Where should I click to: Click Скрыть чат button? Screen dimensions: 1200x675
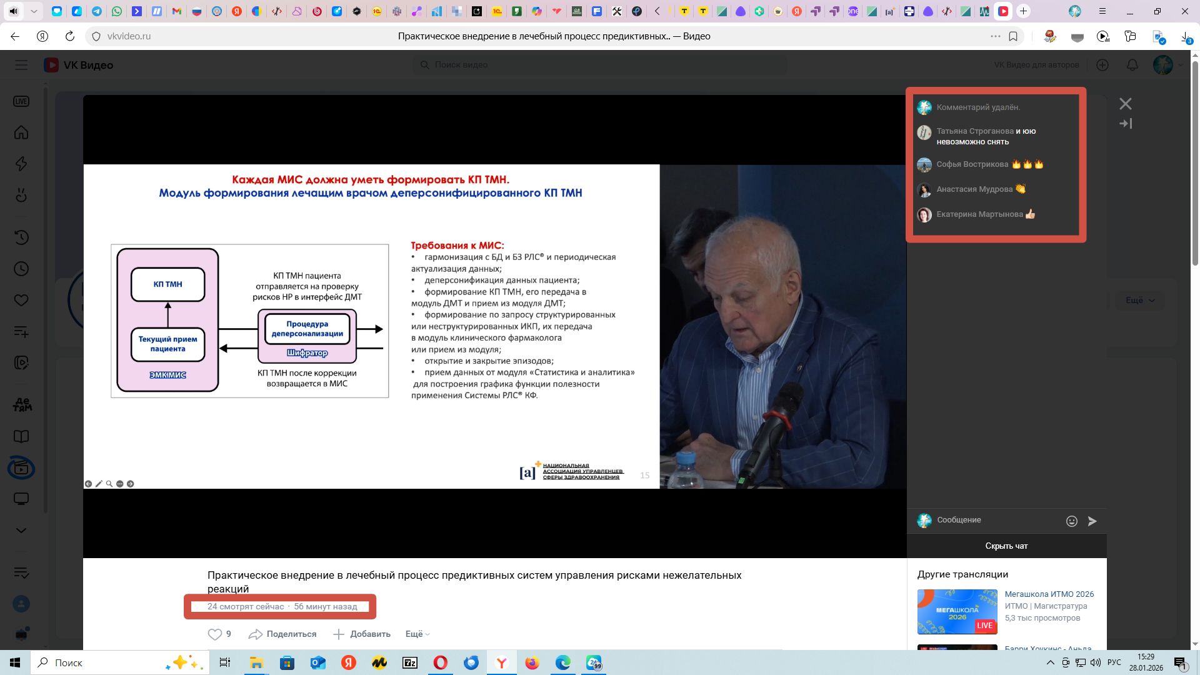pyautogui.click(x=1006, y=546)
